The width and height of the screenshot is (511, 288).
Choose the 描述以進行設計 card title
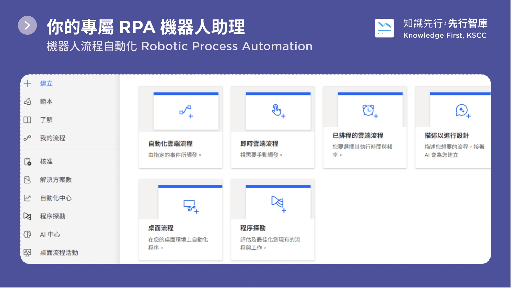pyautogui.click(x=446, y=136)
